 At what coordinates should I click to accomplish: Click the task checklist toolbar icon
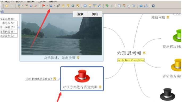pos(99,6)
